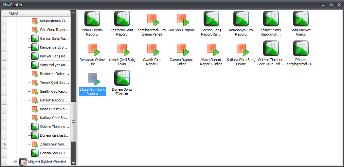Open Satış Maliyet Analizi icon in main panel
This screenshot has height=167, width=344.
[301, 19]
